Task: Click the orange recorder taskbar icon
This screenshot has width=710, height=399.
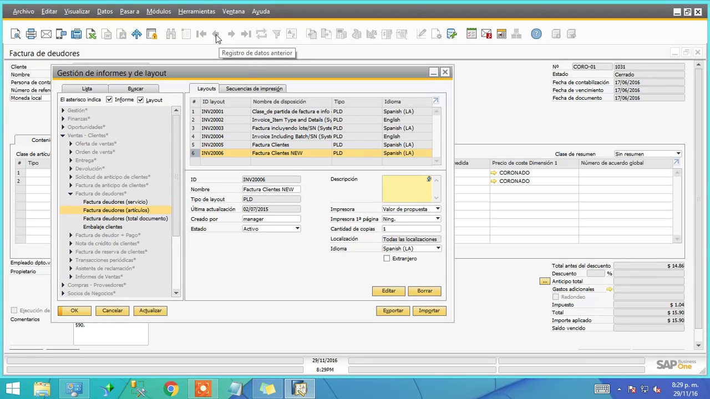Action: (x=203, y=388)
